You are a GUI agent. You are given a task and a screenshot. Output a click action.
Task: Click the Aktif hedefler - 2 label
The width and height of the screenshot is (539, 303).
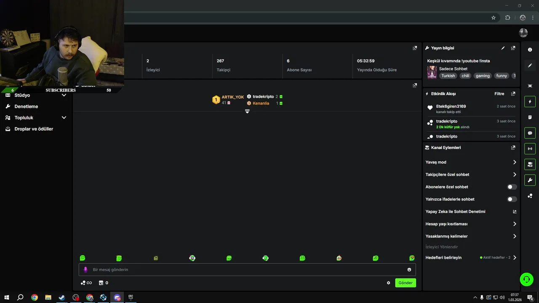pos(496,258)
